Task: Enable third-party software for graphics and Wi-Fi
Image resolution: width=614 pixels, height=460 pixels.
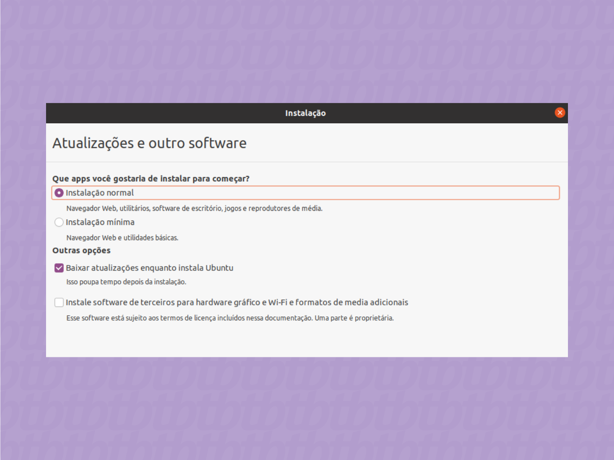Action: pyautogui.click(x=59, y=302)
